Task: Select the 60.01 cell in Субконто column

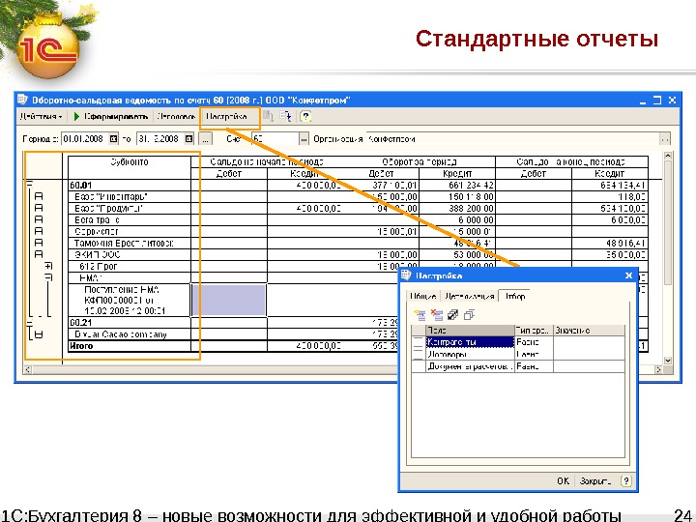Action: pos(130,185)
